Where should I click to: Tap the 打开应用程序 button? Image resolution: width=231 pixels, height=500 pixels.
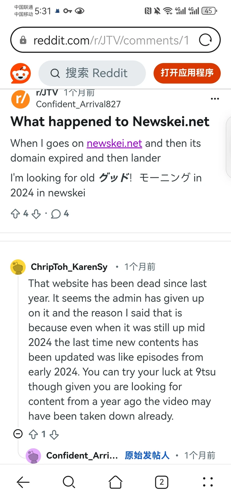[187, 73]
